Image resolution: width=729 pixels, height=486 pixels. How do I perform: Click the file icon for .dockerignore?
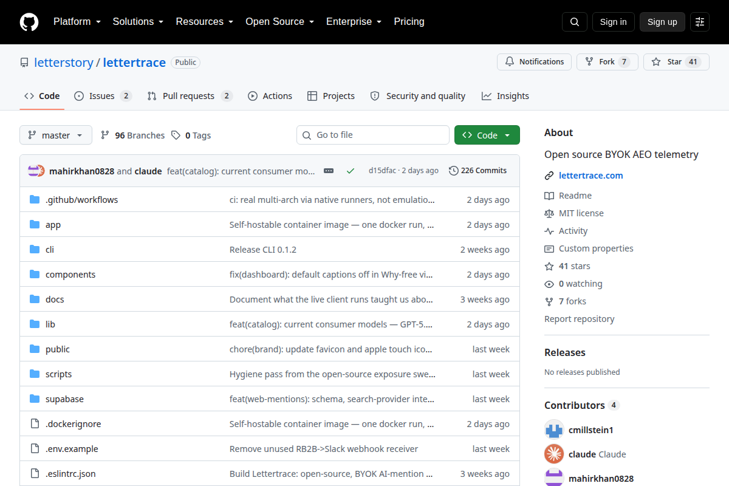tap(35, 424)
